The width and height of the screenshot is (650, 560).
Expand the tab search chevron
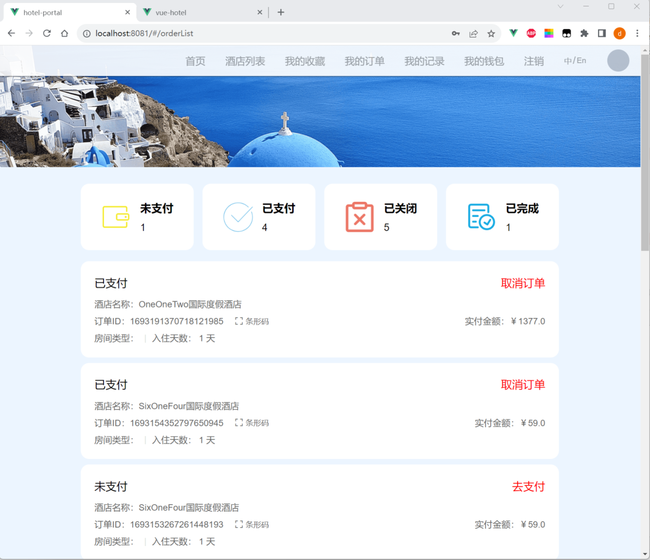tap(560, 6)
